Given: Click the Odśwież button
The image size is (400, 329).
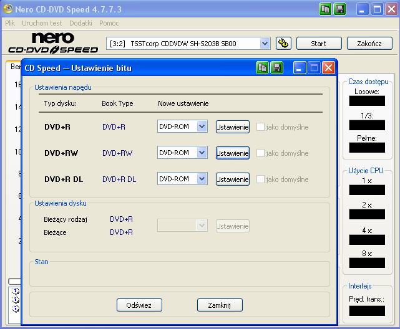Looking at the screenshot, I should pos(139,305).
